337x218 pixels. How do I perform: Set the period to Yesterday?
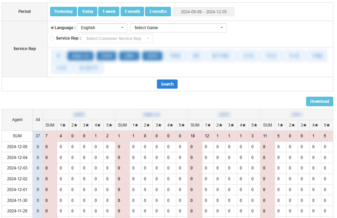[x=64, y=11]
